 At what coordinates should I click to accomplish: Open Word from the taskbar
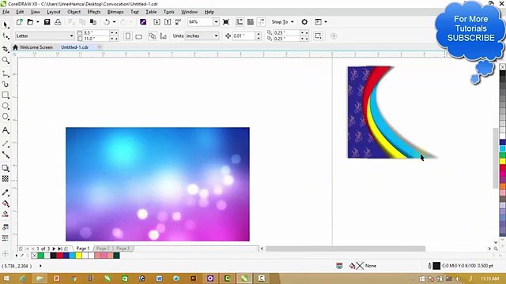[159, 278]
